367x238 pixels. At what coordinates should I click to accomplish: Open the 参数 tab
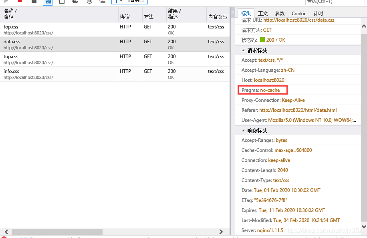coord(280,13)
